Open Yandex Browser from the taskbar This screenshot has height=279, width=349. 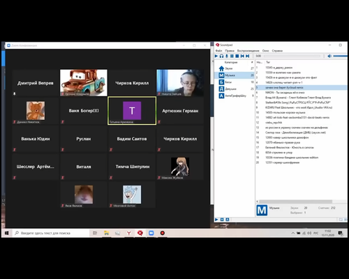128,233
